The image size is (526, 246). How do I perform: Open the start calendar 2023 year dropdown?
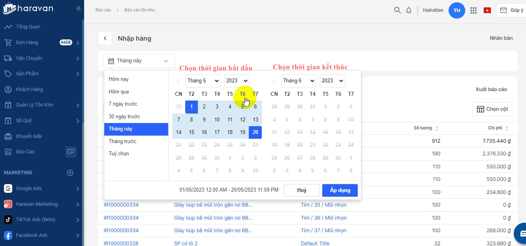pos(237,81)
